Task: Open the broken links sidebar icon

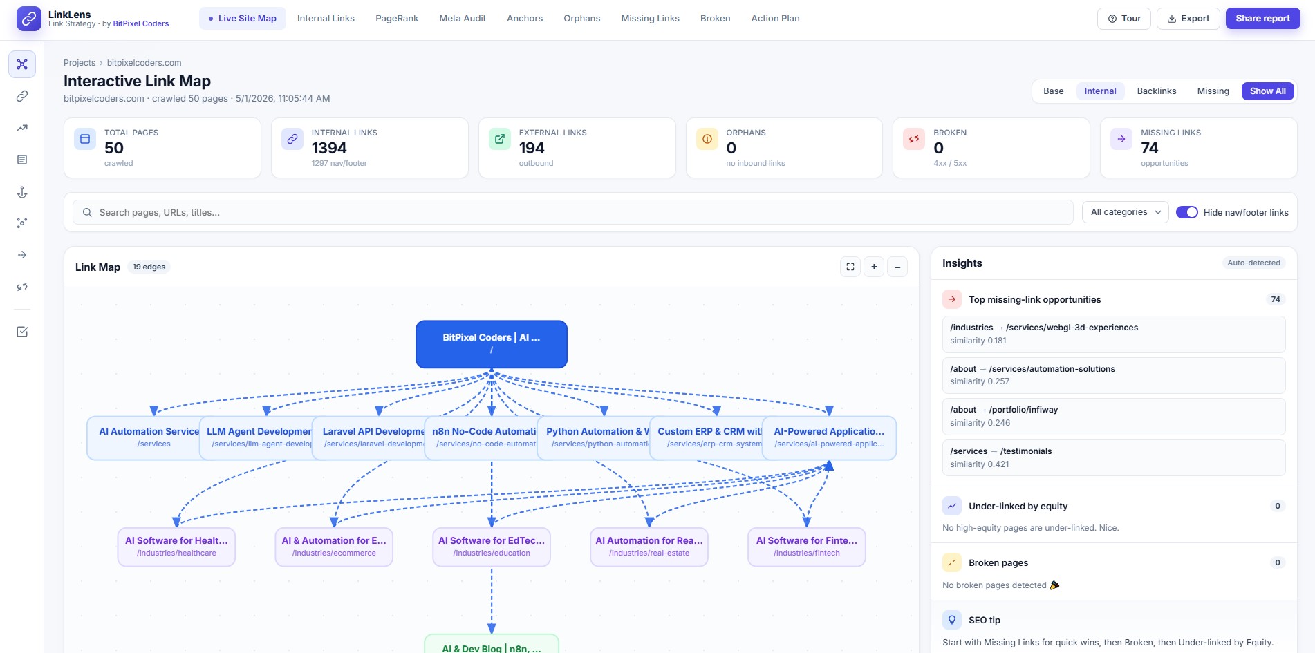Action: click(22, 287)
